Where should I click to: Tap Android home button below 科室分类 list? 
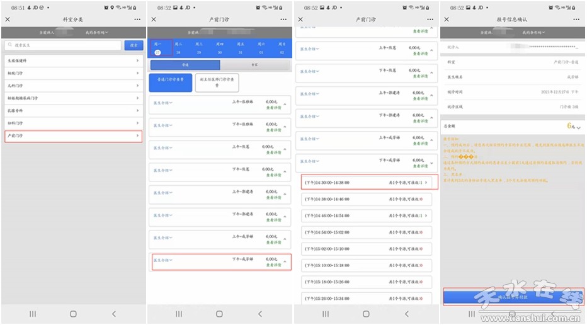(73, 314)
